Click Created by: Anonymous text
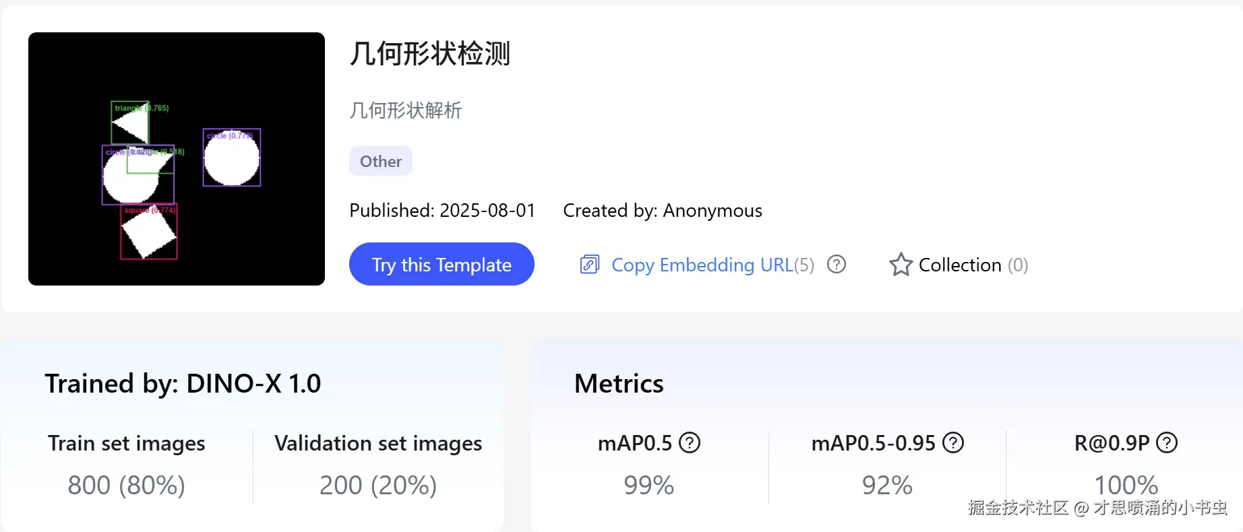Screen dimensions: 1243x532 (663, 210)
